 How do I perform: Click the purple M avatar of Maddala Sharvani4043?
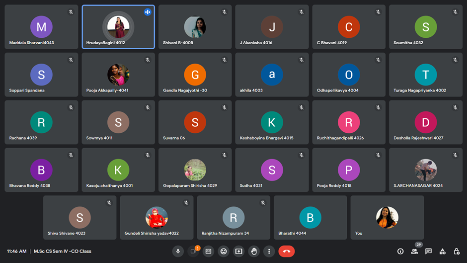coord(41,27)
